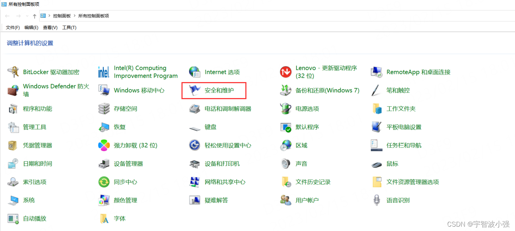515x231 pixels.
Task: Click the 设备管理器 text link
Action: pyautogui.click(x=128, y=164)
